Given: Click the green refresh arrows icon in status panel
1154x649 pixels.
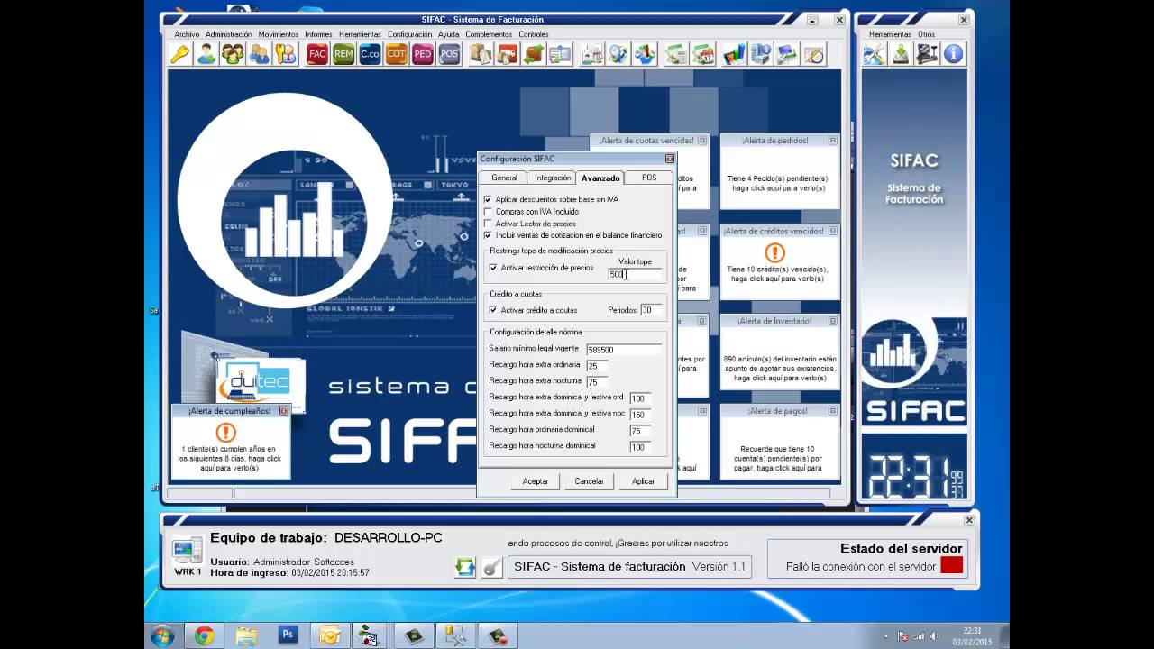Looking at the screenshot, I should pos(465,567).
